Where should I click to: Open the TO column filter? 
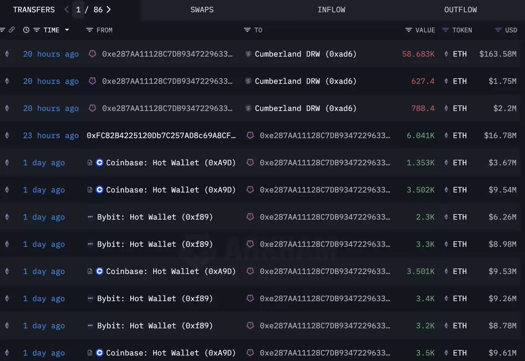tap(248, 30)
